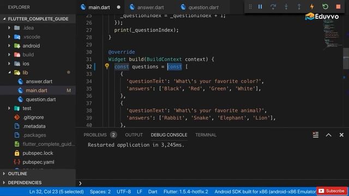Change encoding via UTF-8 status item

[124, 192]
